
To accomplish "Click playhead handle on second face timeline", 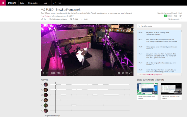I will click(x=56, y=89).
